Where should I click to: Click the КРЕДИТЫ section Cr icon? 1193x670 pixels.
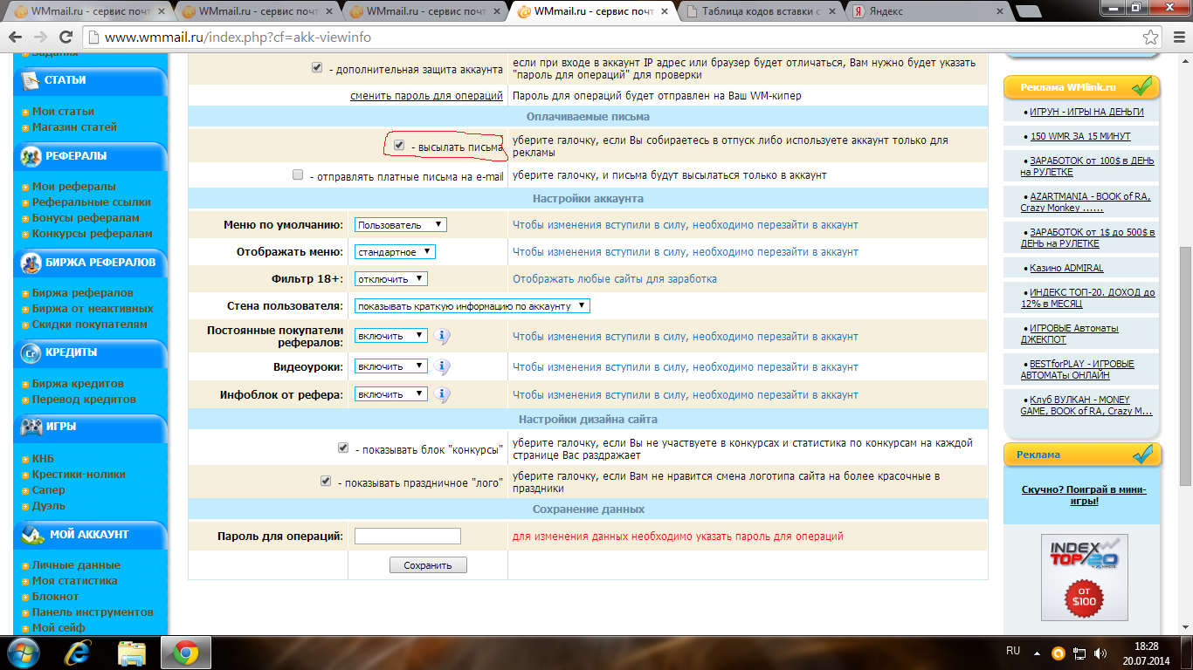point(31,353)
